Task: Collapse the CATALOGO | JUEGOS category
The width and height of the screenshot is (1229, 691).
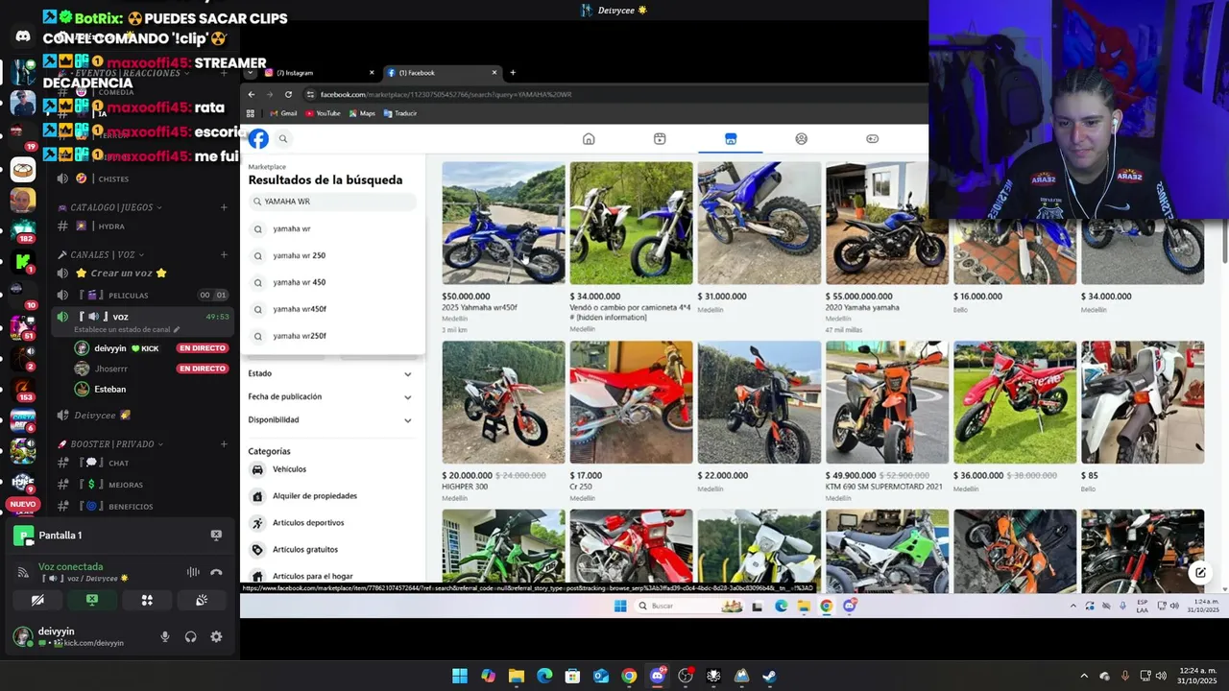Action: 109,207
